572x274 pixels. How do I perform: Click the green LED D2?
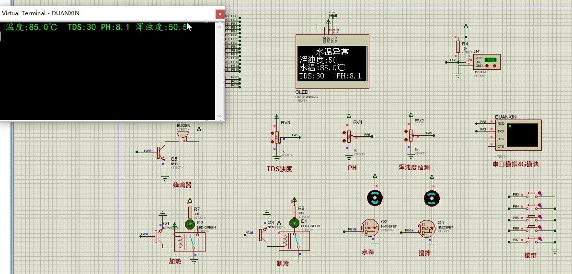point(190,224)
